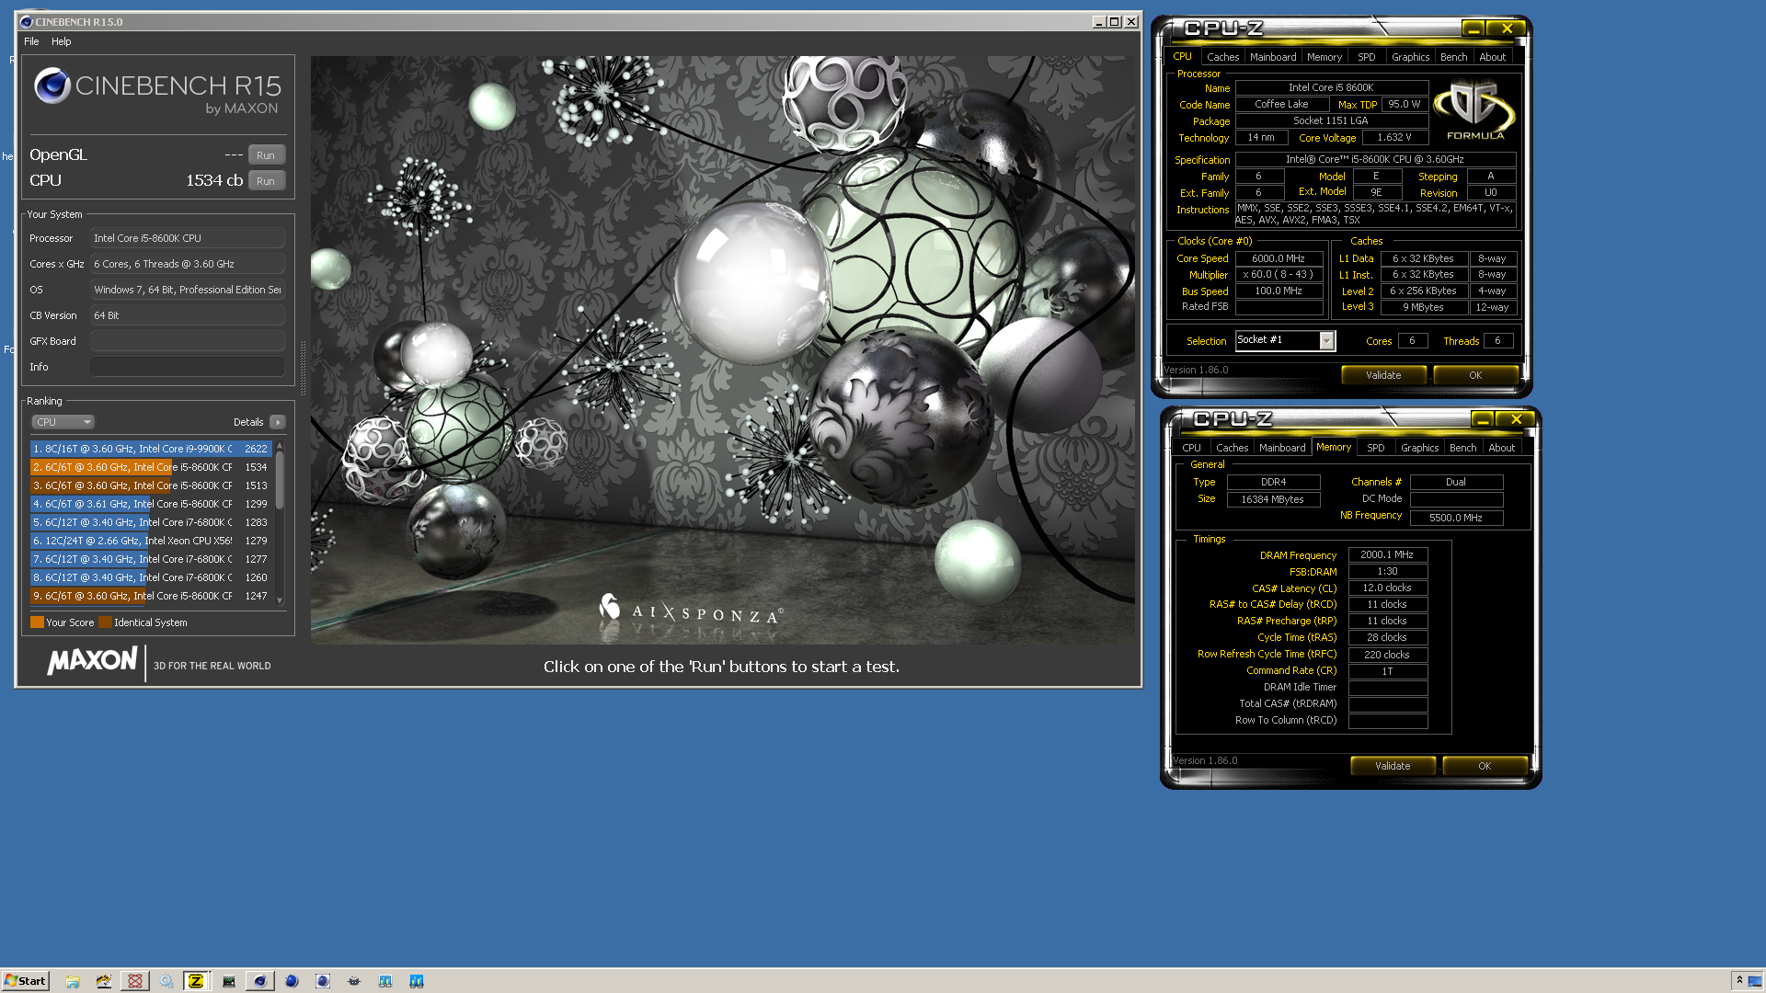Click the DRAM Frequency value 2000.1 MHz
The image size is (1766, 993).
click(x=1387, y=555)
